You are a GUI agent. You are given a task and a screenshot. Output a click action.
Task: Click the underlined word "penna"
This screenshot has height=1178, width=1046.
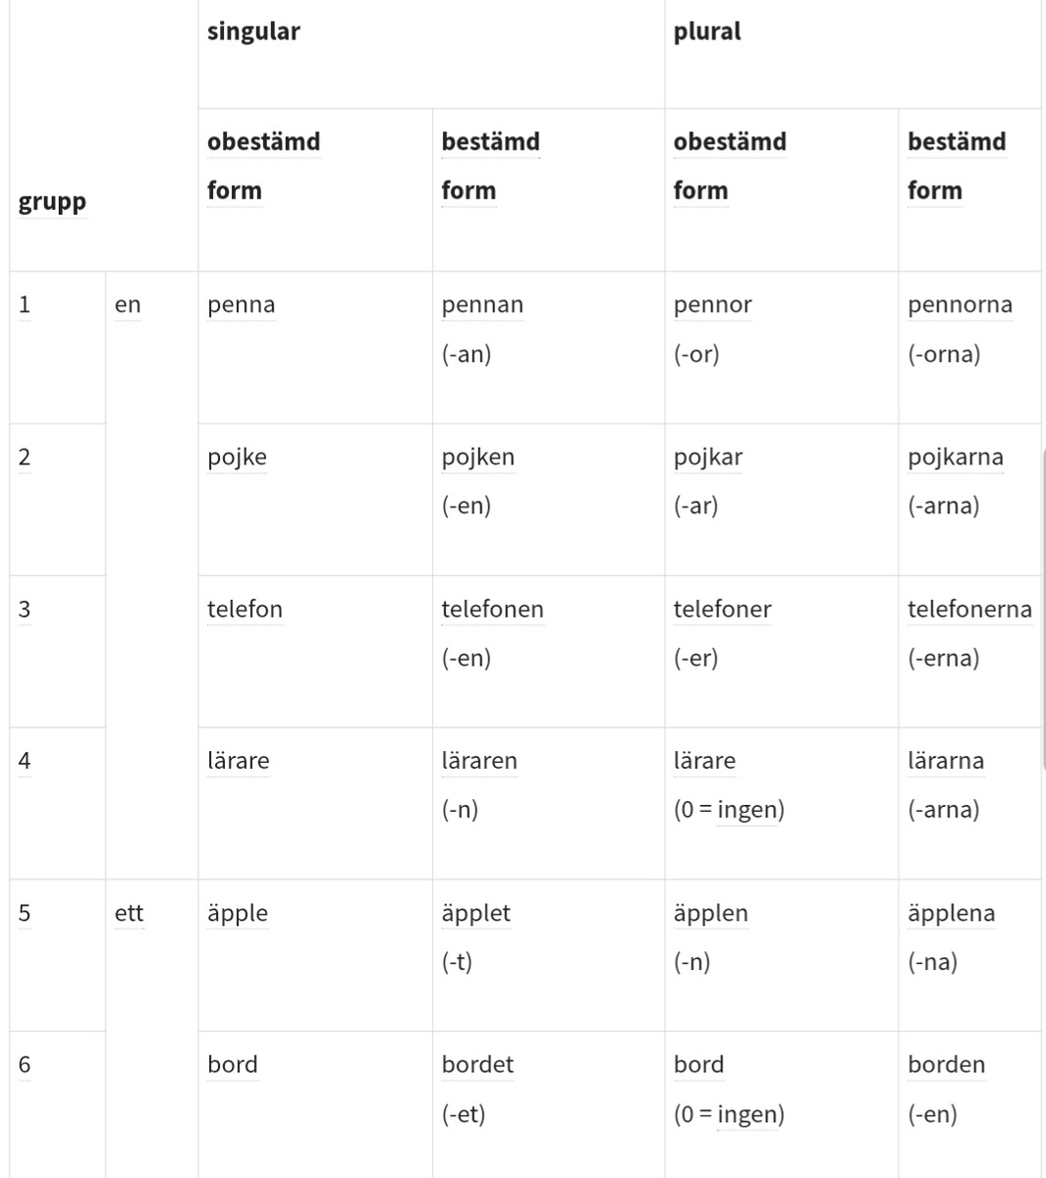pos(241,305)
